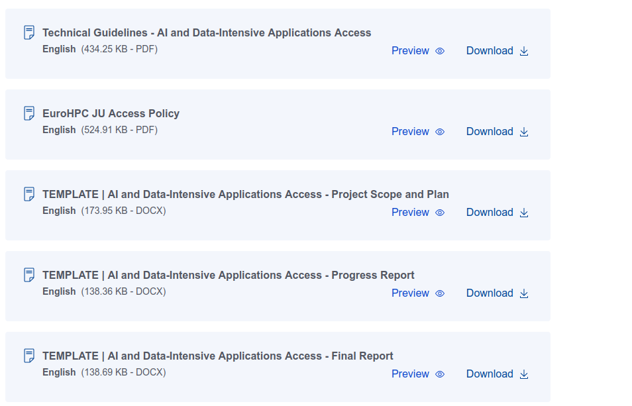
Task: Click the document icon beside EuroHPC JU Access Policy
Action: [x=29, y=113]
